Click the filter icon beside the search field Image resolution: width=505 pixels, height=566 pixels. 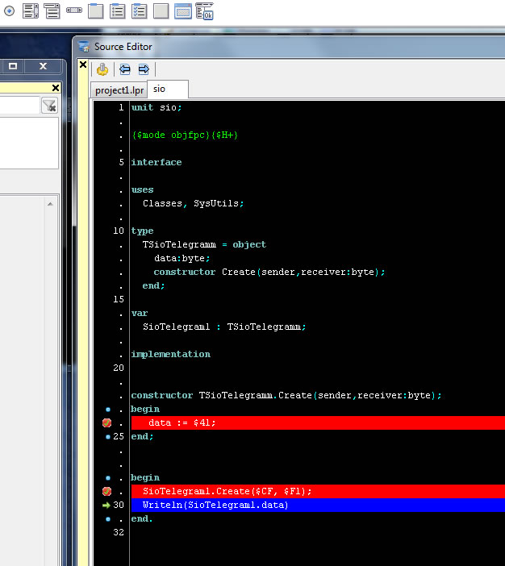click(49, 106)
